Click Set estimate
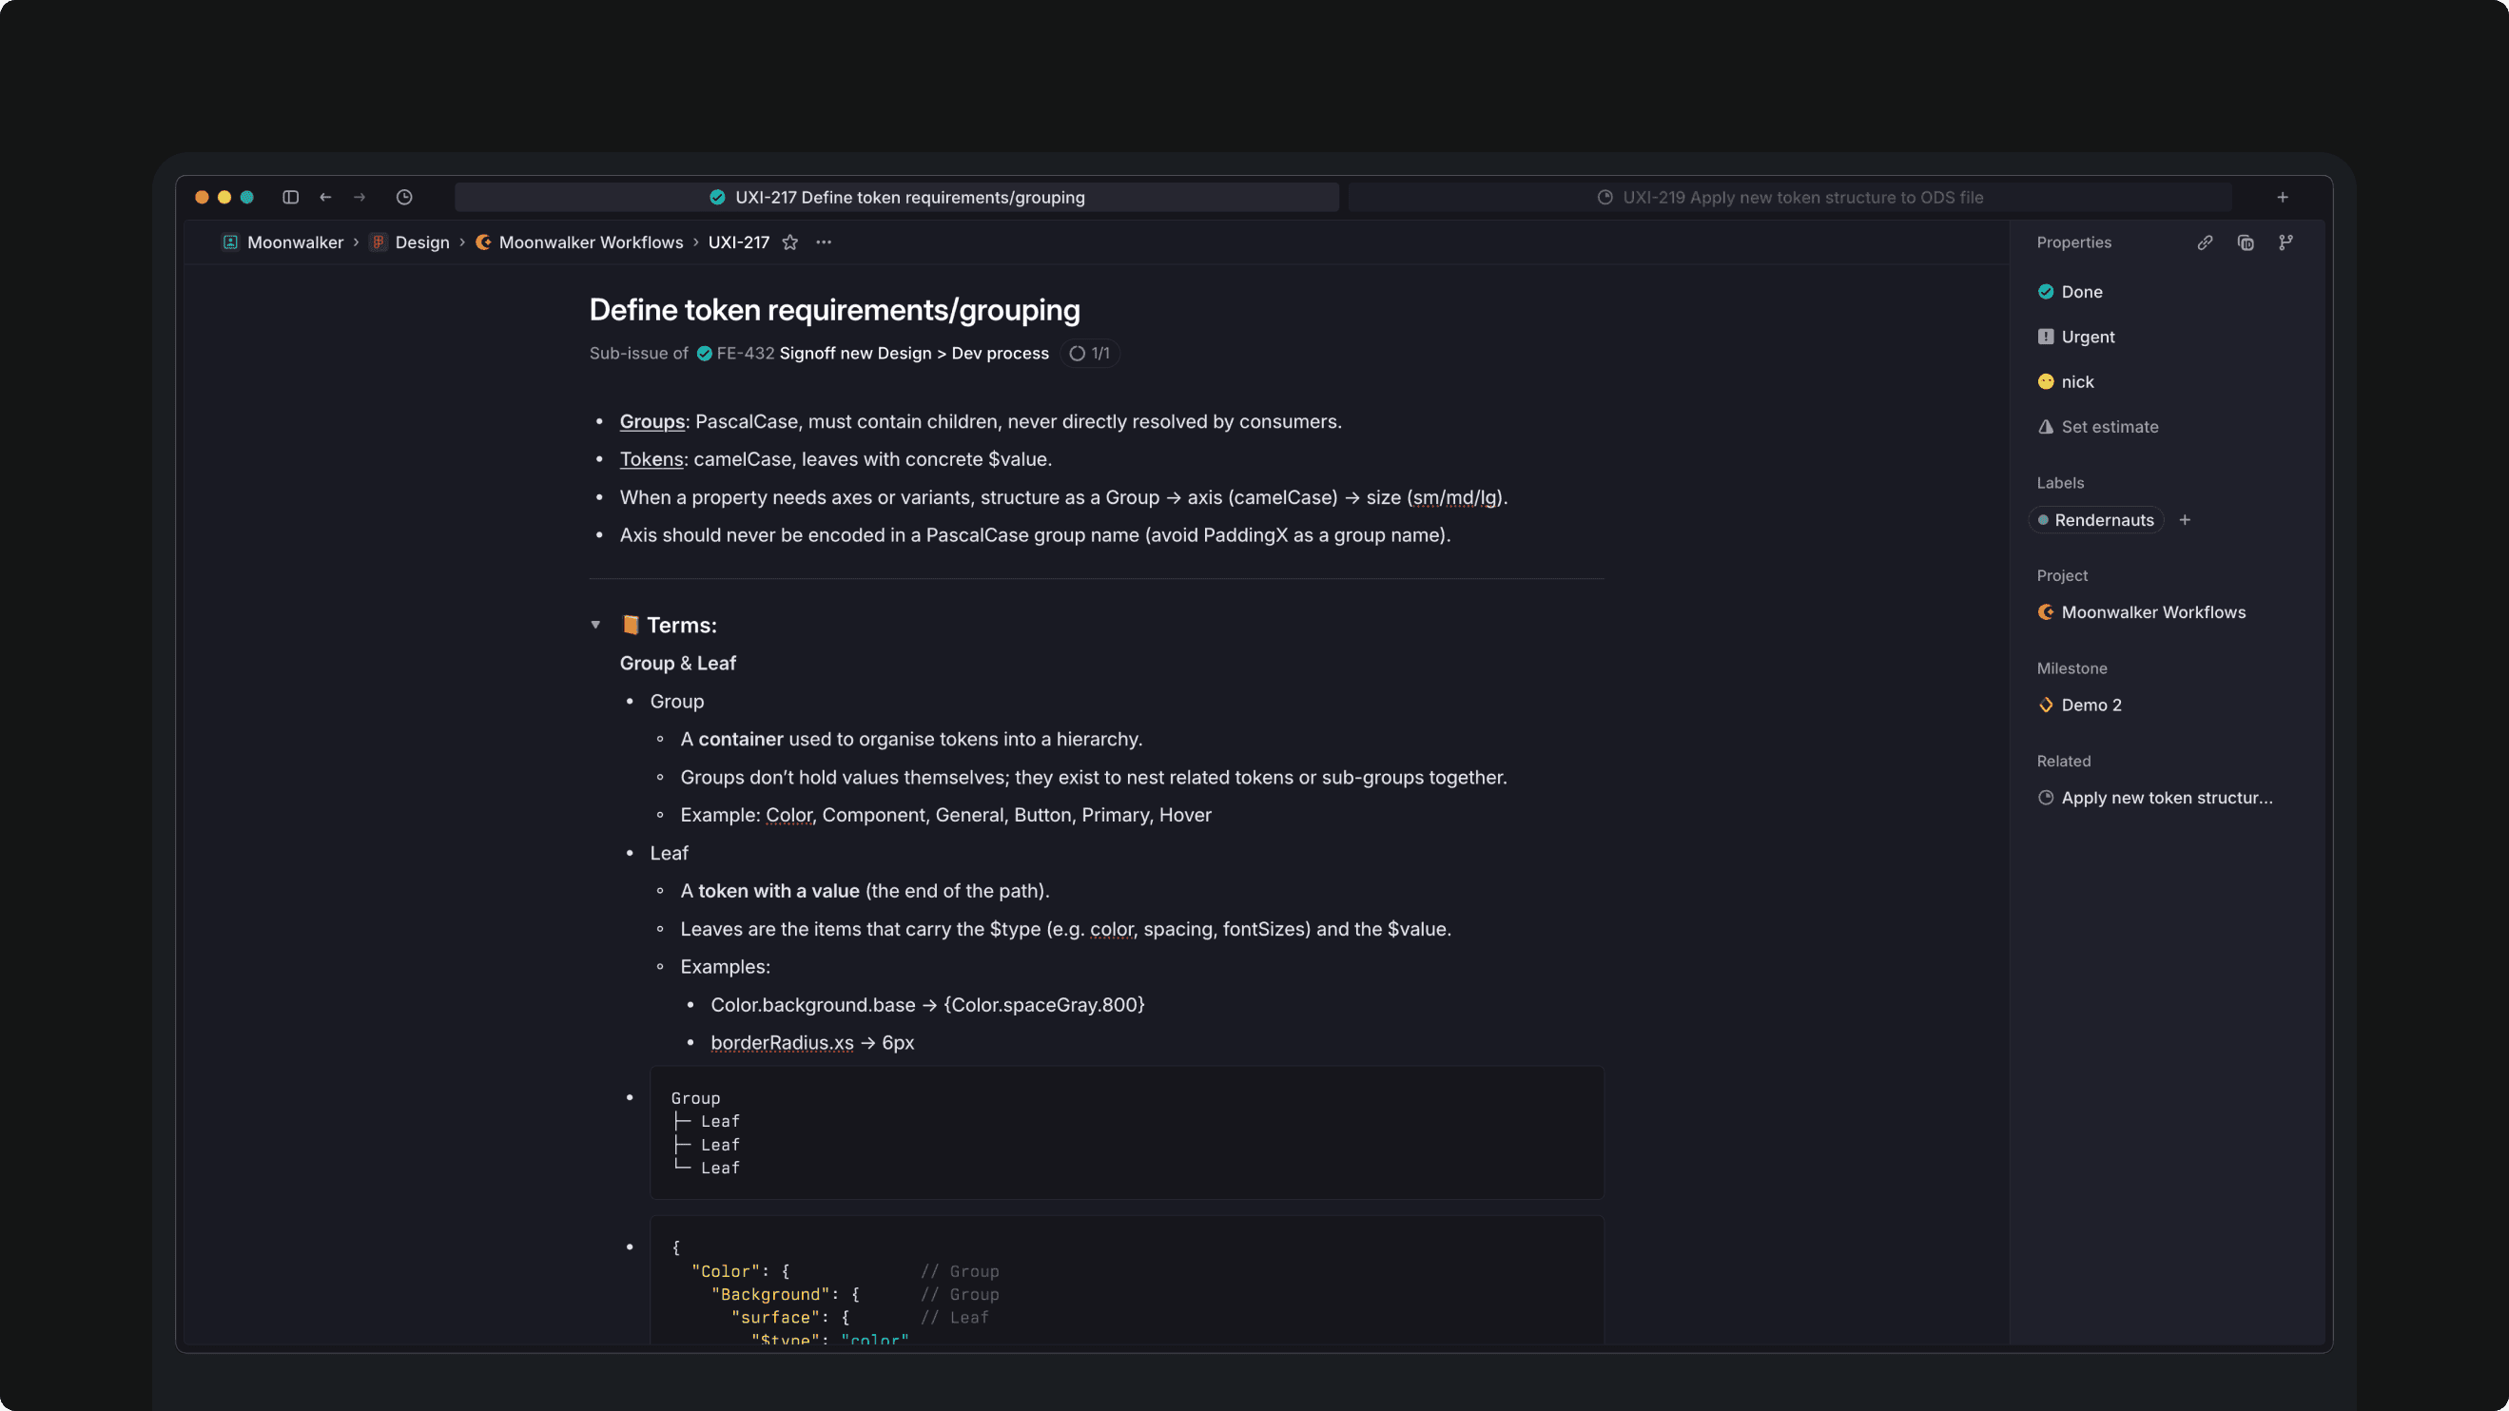Viewport: 2509px width, 1411px height. [2109, 427]
